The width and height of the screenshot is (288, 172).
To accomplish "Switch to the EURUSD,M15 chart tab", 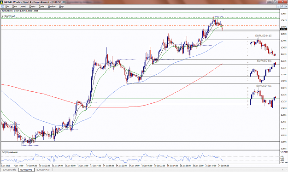I will [x=43, y=170].
